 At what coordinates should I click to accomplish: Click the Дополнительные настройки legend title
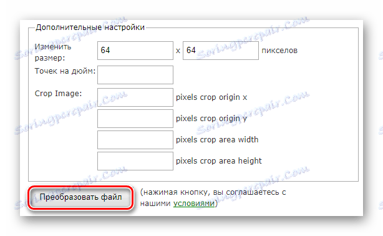coord(90,27)
